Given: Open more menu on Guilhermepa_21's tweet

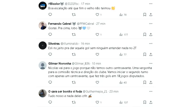Looking at the screenshot, I should pyautogui.click(x=151, y=91).
